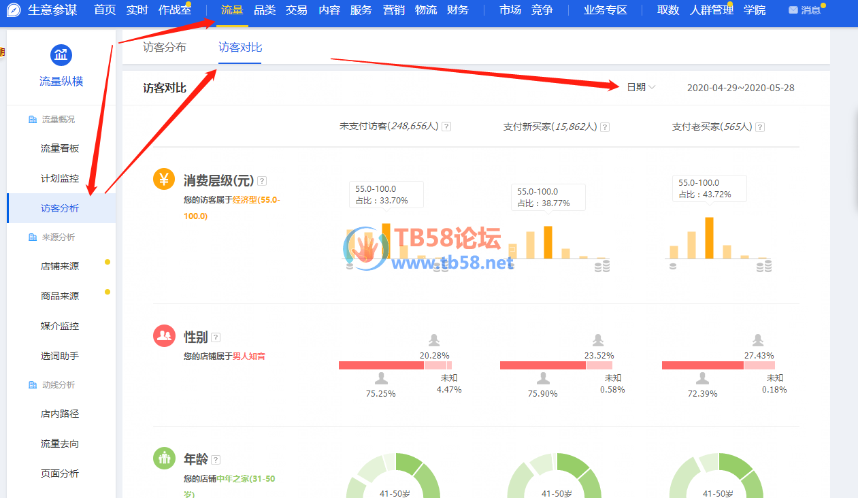Open 流量去向 in sidebar

pyautogui.click(x=60, y=444)
